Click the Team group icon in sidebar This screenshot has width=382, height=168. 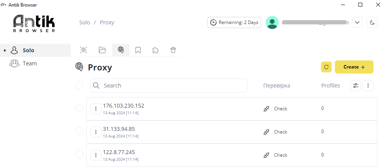[x=14, y=63]
